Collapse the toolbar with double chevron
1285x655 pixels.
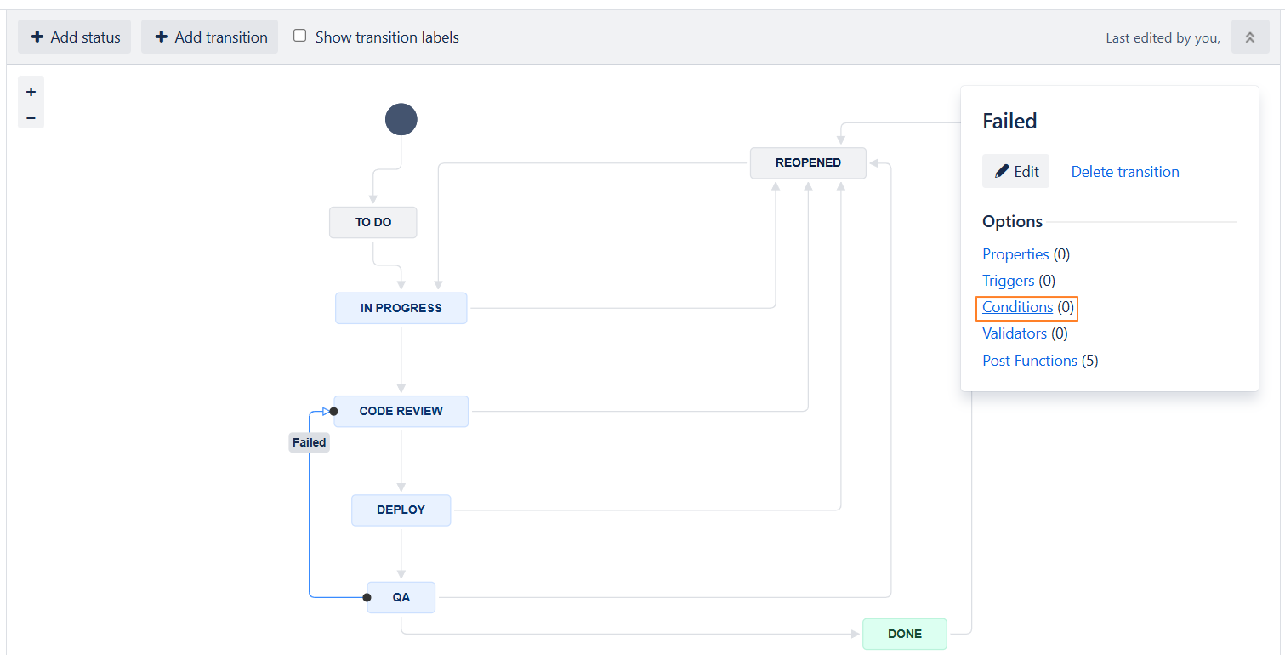[x=1249, y=37]
